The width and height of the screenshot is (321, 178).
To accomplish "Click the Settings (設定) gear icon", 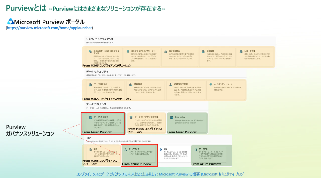I will [x=161, y=149].
